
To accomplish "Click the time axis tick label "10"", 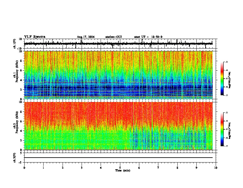I will (216, 168).
